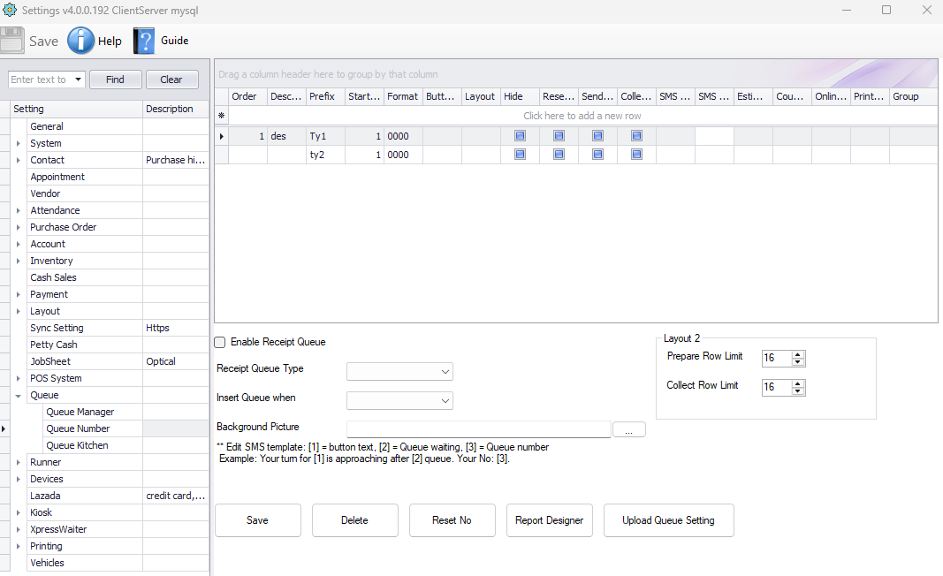Image resolution: width=943 pixels, height=576 pixels.
Task: Select JobSheet in settings tree
Action: (x=50, y=361)
